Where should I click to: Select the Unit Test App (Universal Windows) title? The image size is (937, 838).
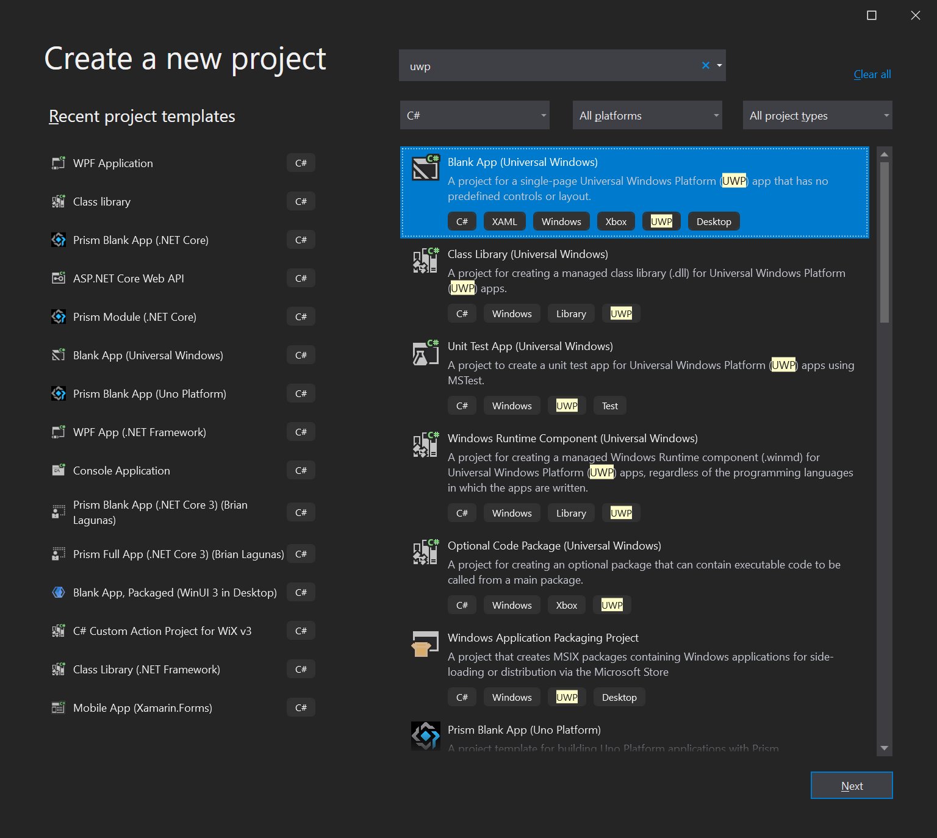point(530,346)
